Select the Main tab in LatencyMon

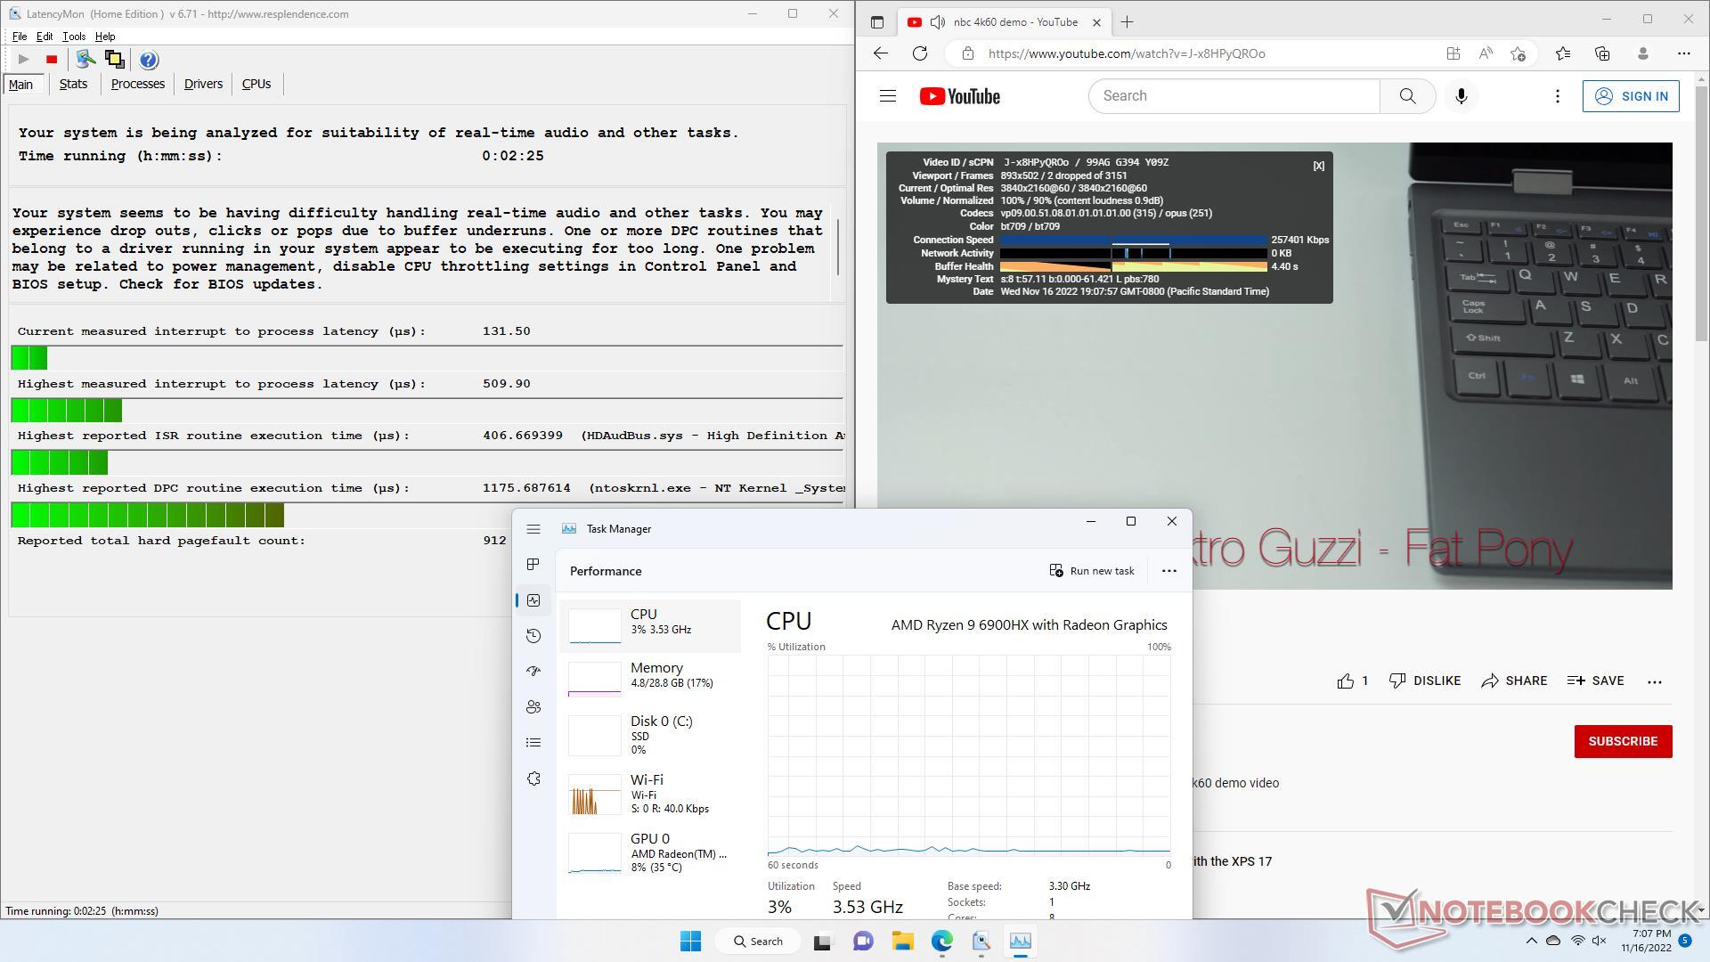point(21,85)
